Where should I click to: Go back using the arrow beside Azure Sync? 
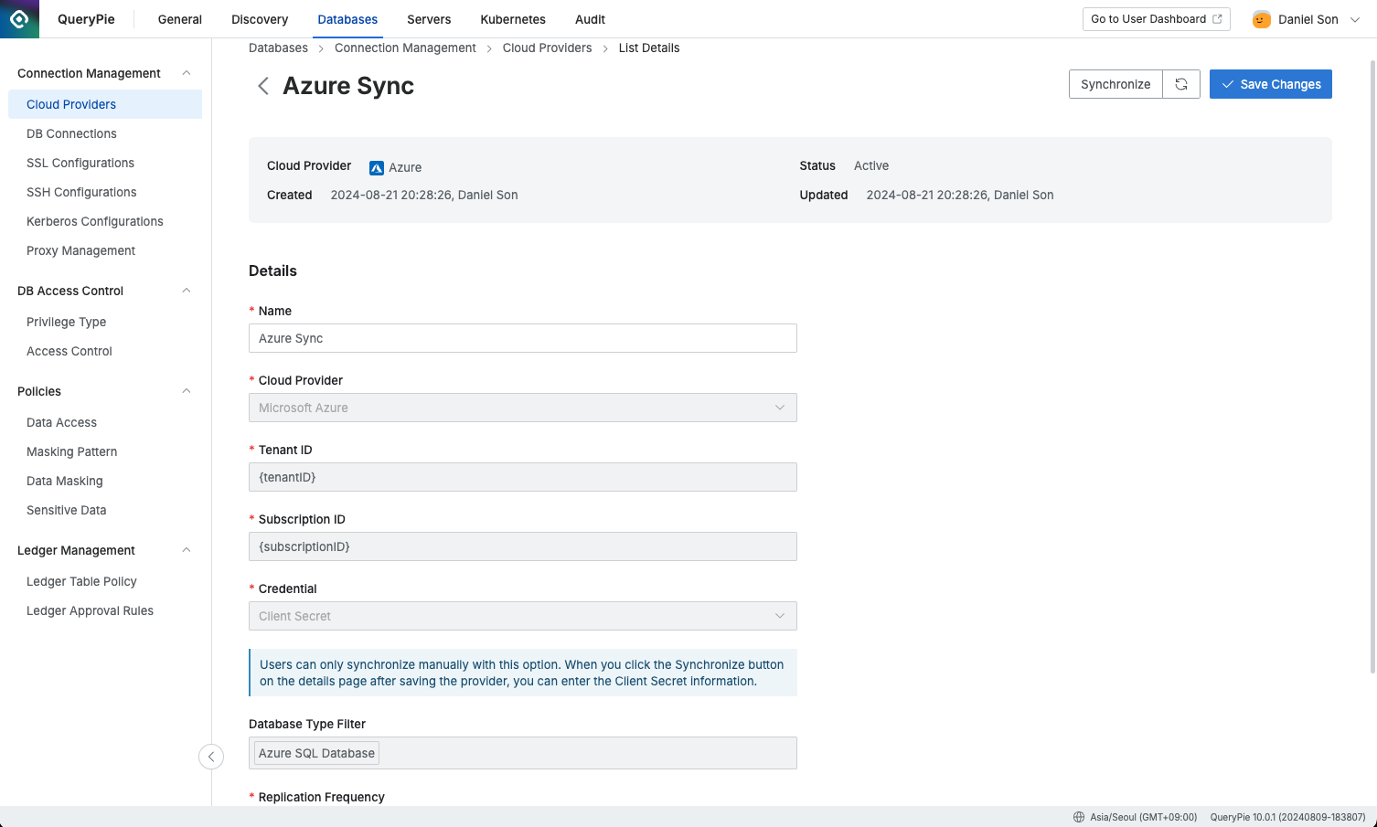click(263, 86)
